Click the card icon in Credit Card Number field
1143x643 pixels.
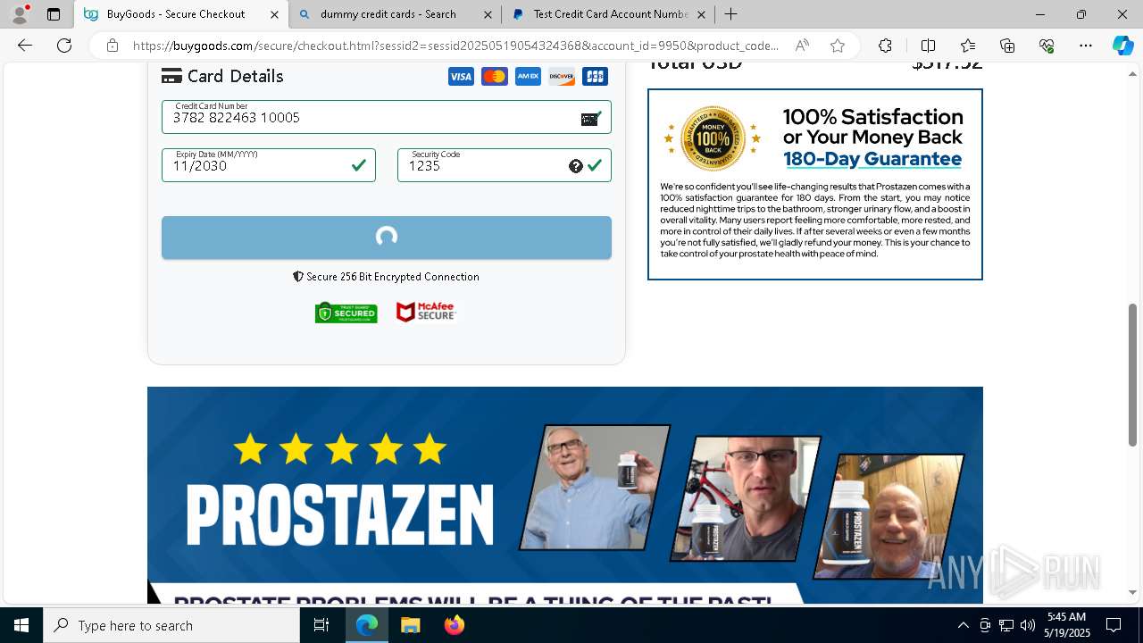pyautogui.click(x=591, y=119)
